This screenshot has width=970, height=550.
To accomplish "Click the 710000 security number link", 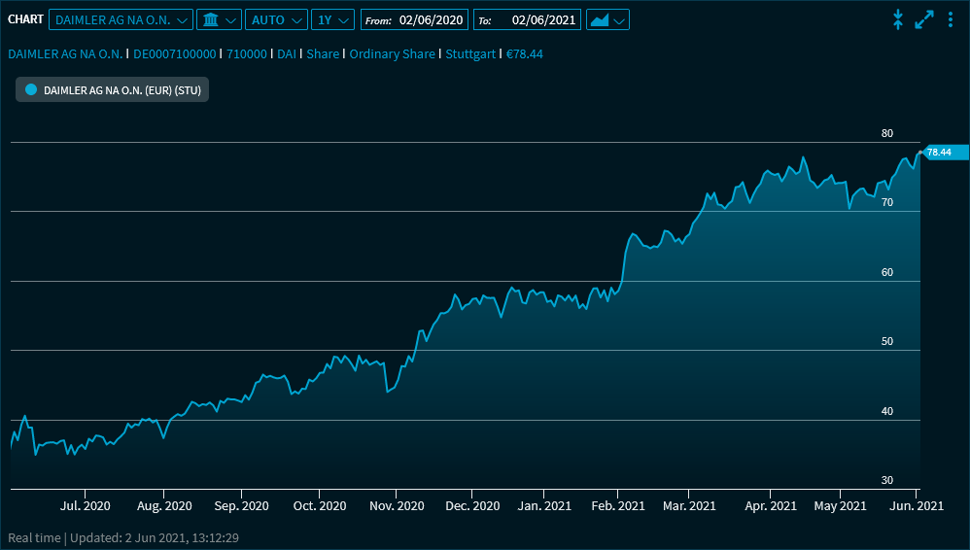I will (247, 54).
